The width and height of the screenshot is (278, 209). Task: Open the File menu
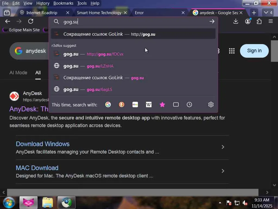[5, 3]
